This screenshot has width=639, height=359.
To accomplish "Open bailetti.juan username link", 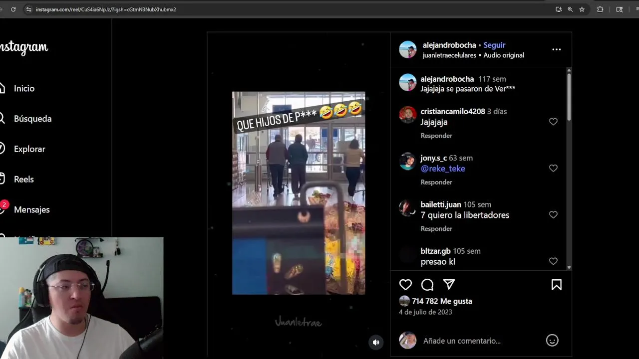I will [441, 204].
